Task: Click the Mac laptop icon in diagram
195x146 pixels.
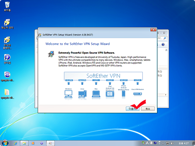Action: (x=96, y=94)
